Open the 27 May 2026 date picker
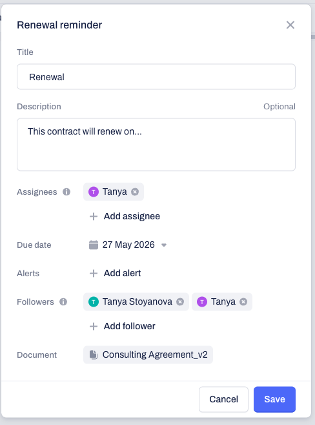Screen dimensions: 315x425 click(x=128, y=245)
